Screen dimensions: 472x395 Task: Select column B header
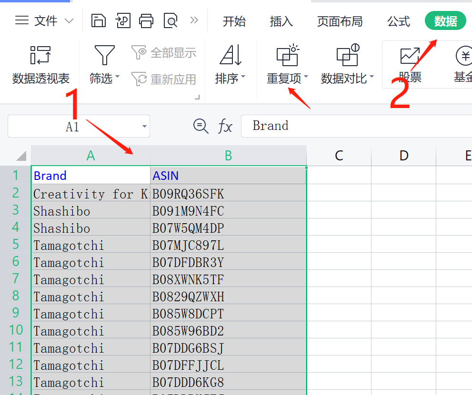tap(228, 156)
